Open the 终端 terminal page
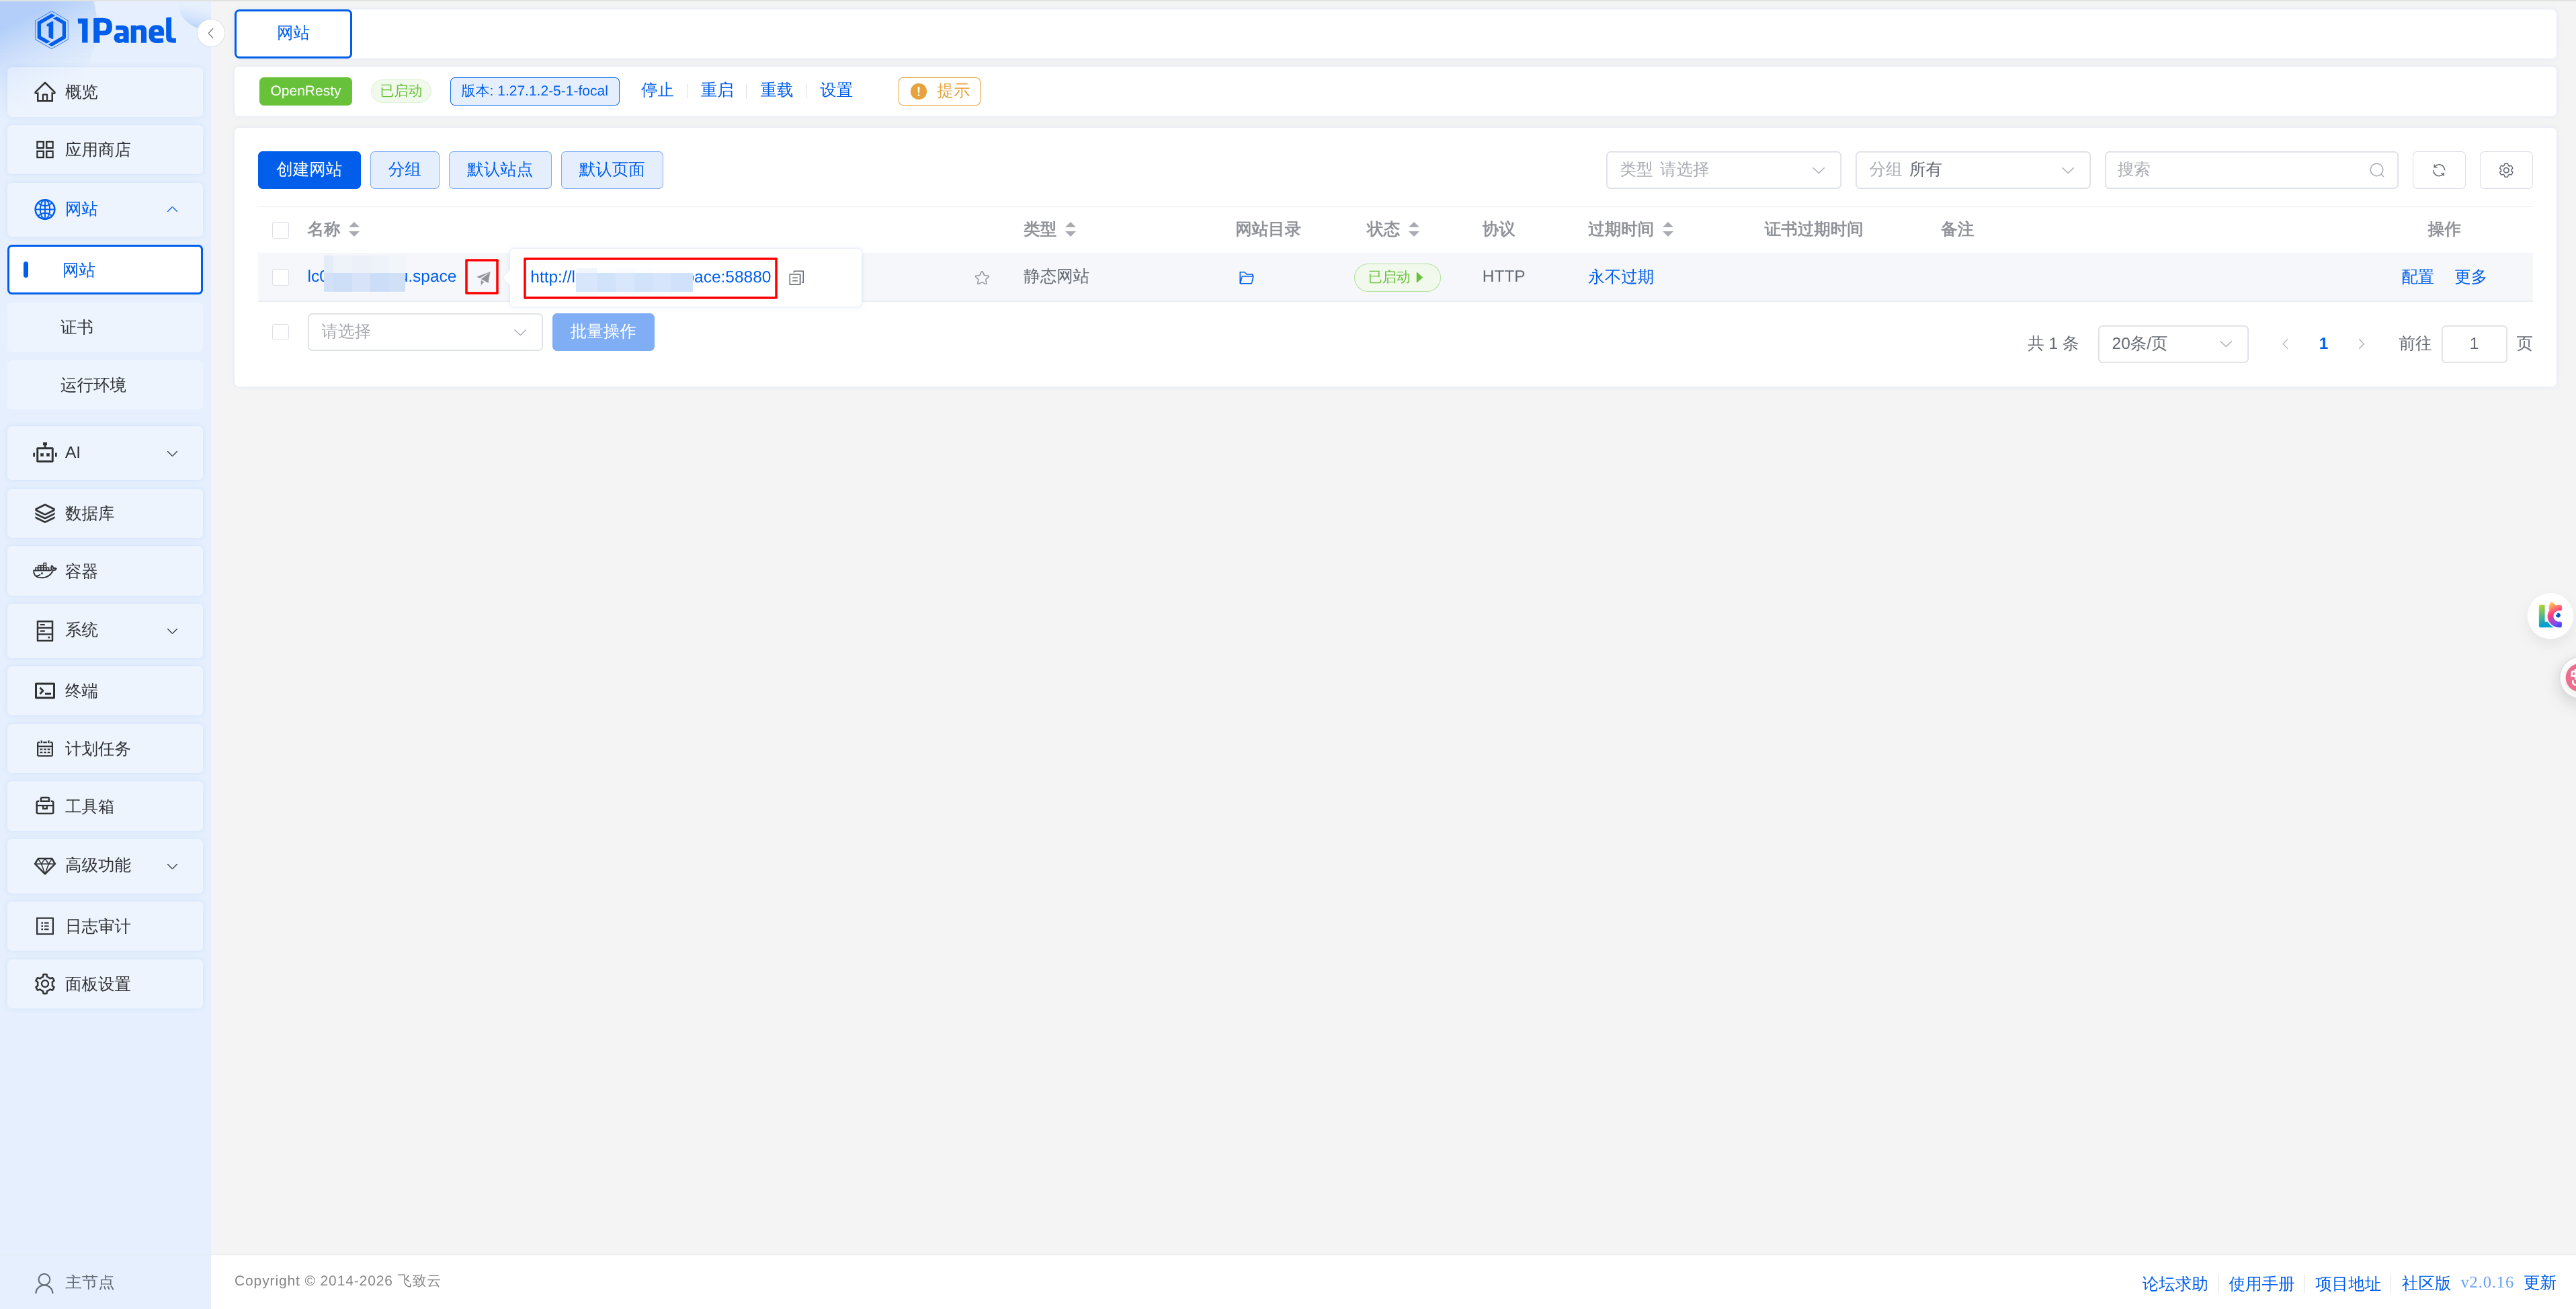The image size is (2576, 1309). 105,692
